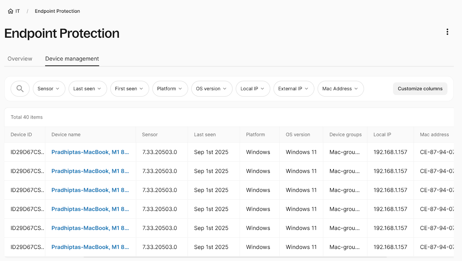This screenshot has height=261, width=462.
Task: Expand the OS version filter
Action: [212, 89]
